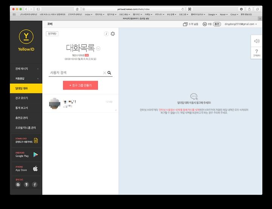The height and width of the screenshot is (209, 272).
Task: Click the Yellow ID logo
Action: click(x=26, y=40)
